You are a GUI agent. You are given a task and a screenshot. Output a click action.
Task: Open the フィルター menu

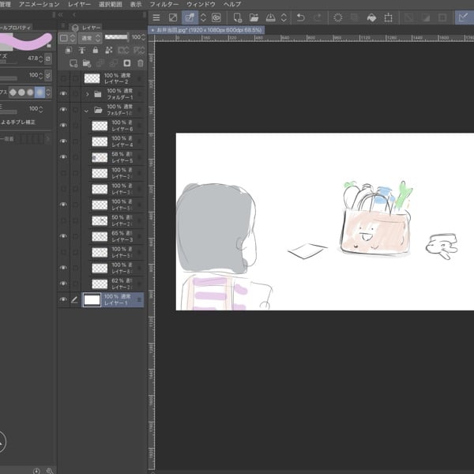click(164, 4)
